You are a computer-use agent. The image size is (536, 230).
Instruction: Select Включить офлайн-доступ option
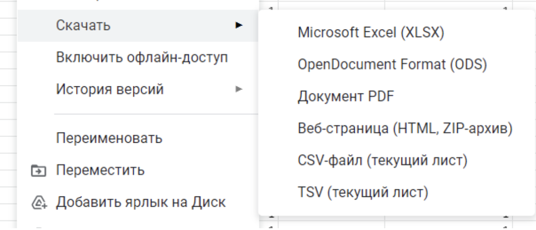click(x=138, y=58)
